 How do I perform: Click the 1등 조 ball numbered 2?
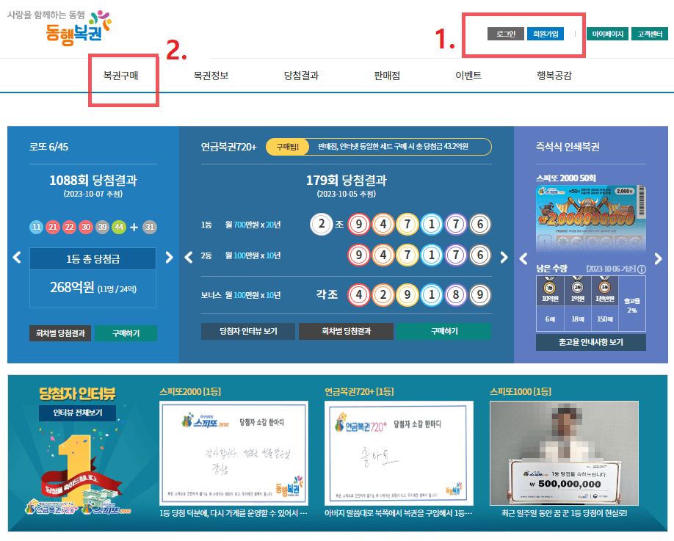(321, 224)
